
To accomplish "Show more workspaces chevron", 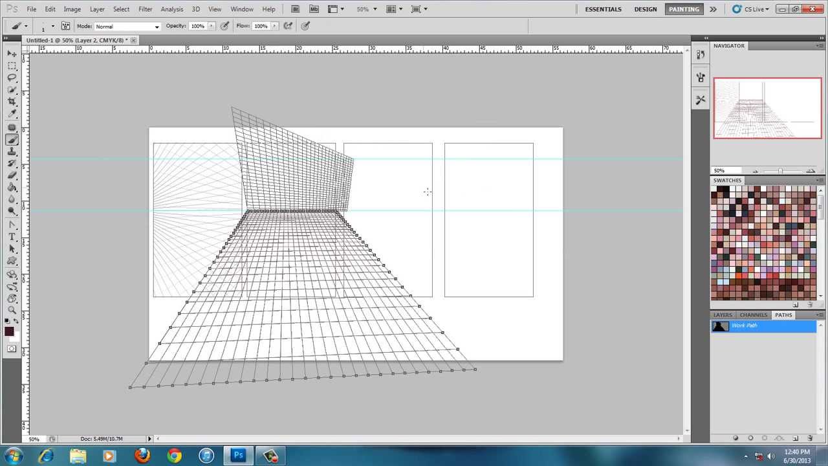I will 713,9.
